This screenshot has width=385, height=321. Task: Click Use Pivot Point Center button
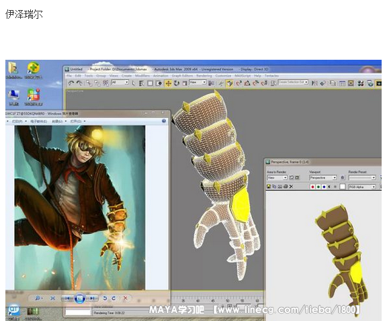211,83
